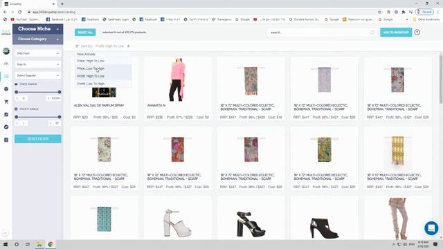The image size is (443, 249).
Task: Click the Windows search circle icon
Action: click(17, 244)
